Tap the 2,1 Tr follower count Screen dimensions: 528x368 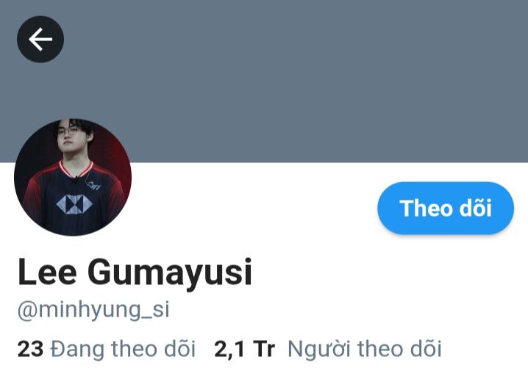pyautogui.click(x=244, y=349)
